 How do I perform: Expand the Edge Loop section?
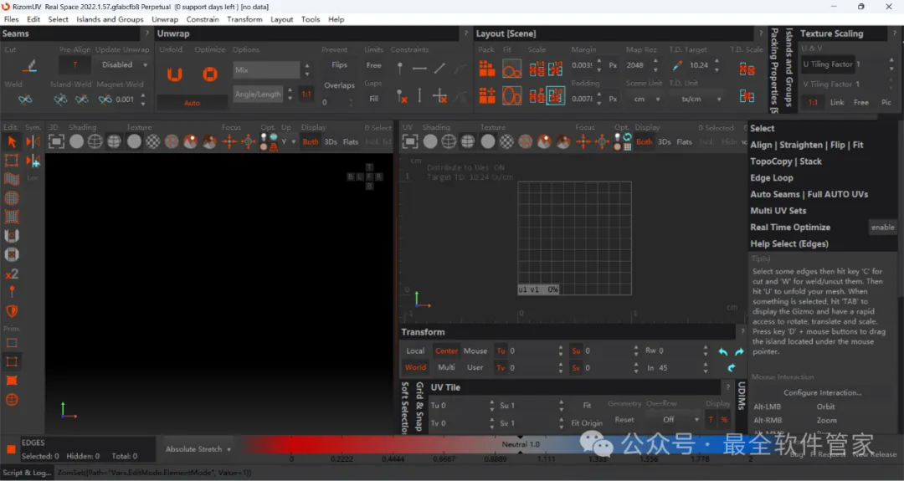(772, 178)
